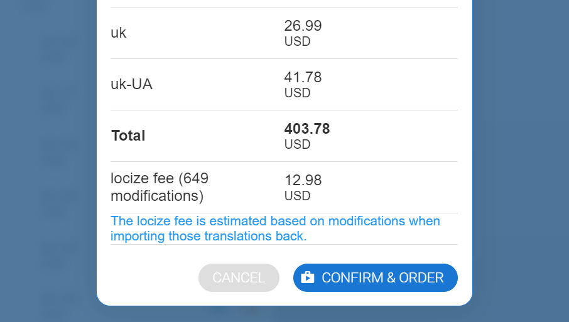Click the USD currency under 41.78
Viewport: 569px width, 322px height.
[x=297, y=93]
